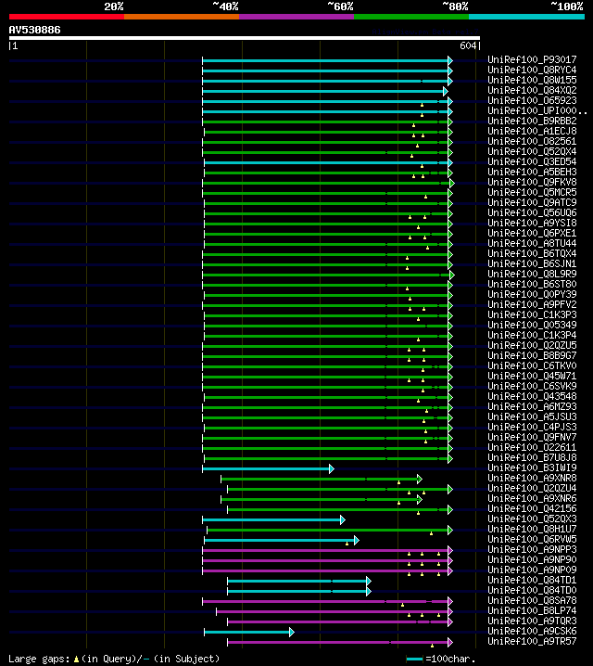The width and height of the screenshot is (593, 666).
Task: Select hit UniRef100_O65923
Action: coord(532,100)
